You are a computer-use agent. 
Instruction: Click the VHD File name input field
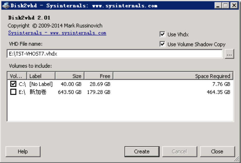click(x=115, y=54)
